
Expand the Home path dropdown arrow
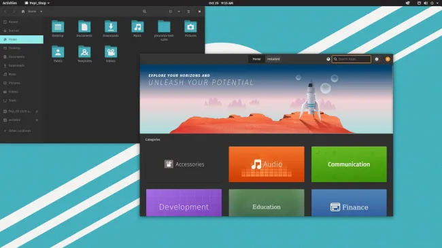coord(41,12)
